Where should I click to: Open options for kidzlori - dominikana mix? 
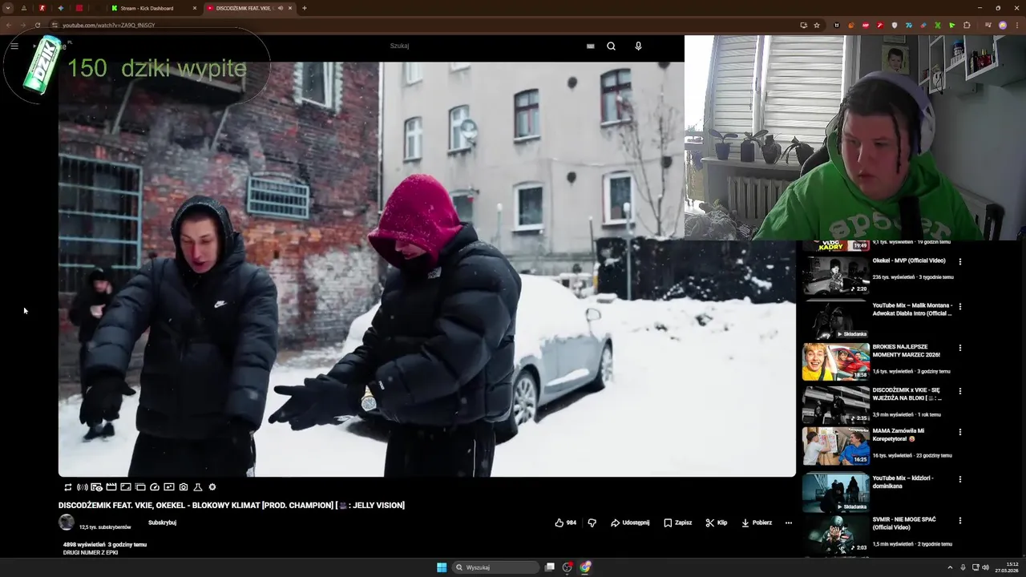960,479
